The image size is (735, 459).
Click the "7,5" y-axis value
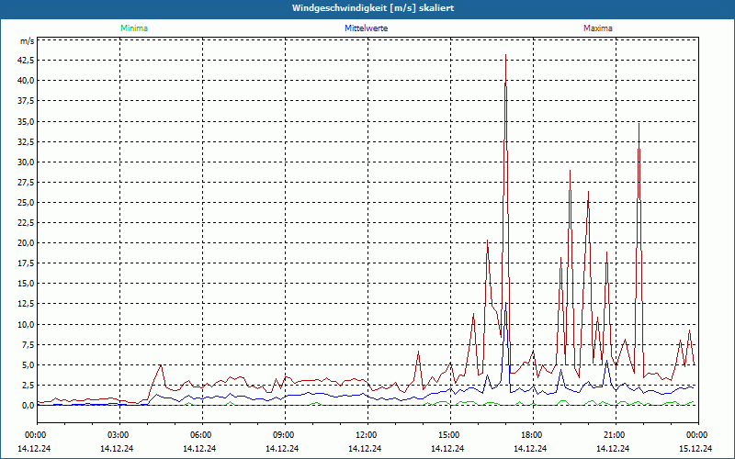pyautogui.click(x=28, y=345)
